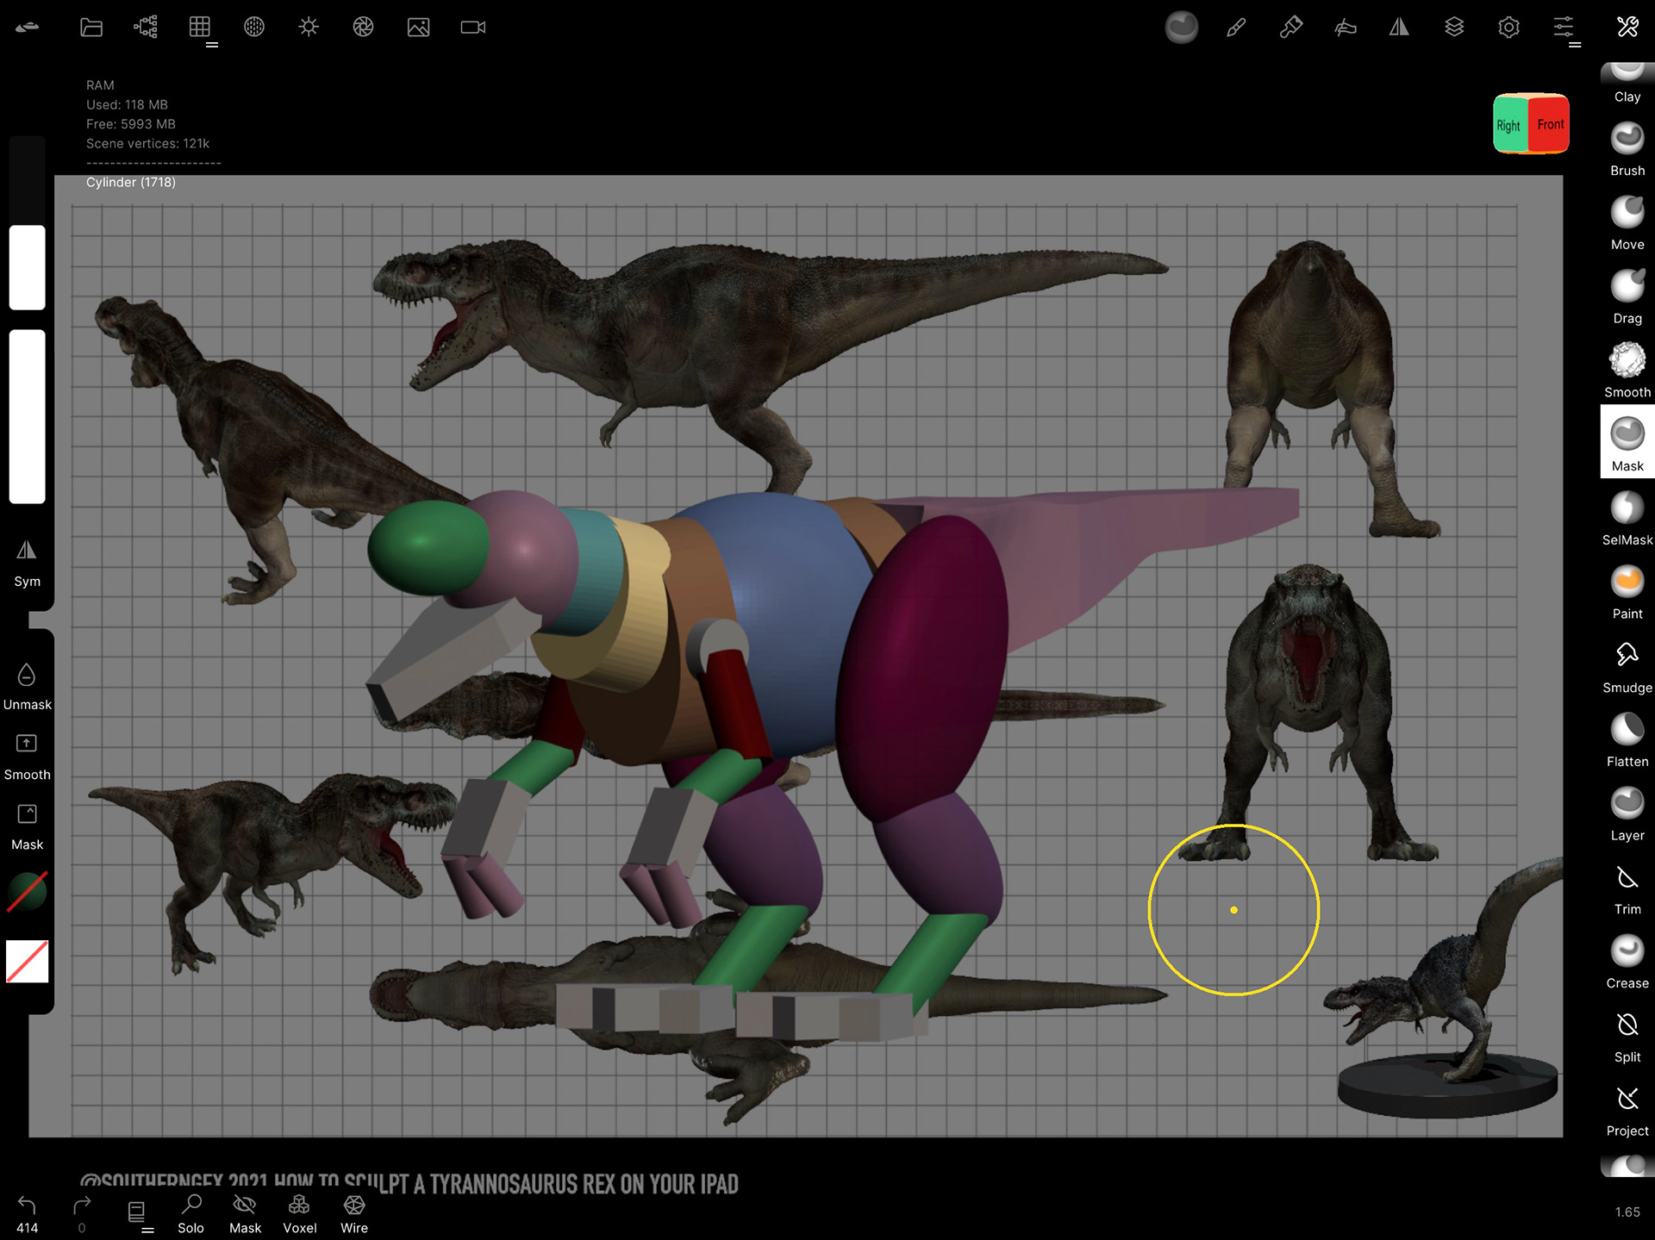Open the Reference Image menu
The width and height of the screenshot is (1655, 1240).
coord(418,28)
